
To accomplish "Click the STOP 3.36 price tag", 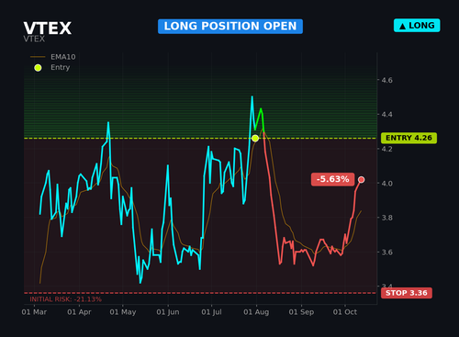I will pyautogui.click(x=407, y=293).
